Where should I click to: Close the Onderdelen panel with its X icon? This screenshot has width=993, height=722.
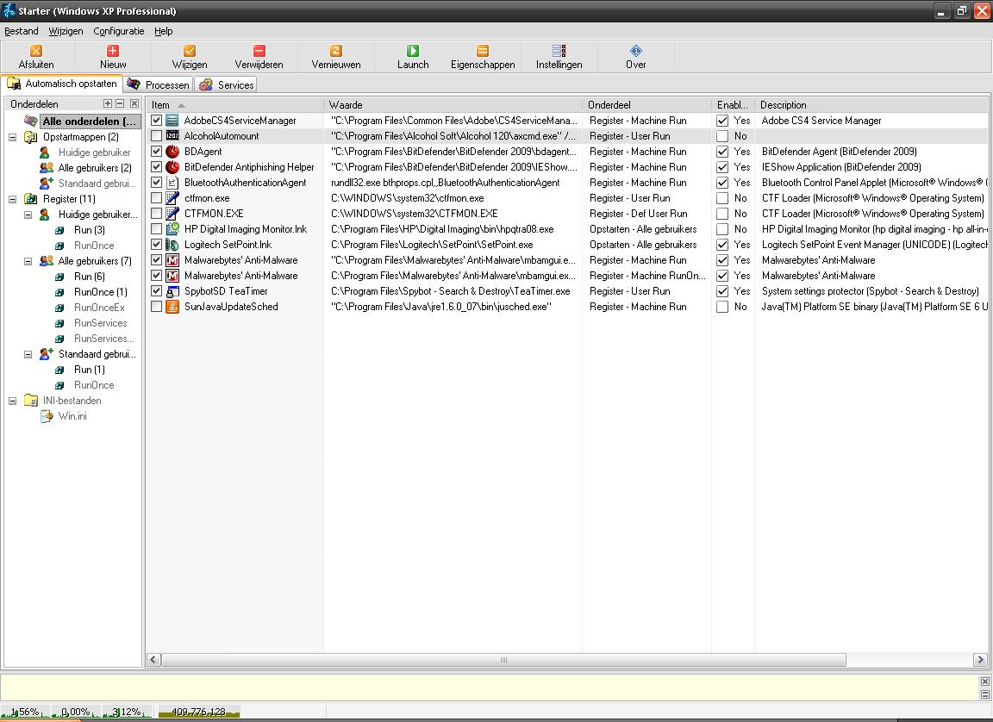[x=134, y=103]
